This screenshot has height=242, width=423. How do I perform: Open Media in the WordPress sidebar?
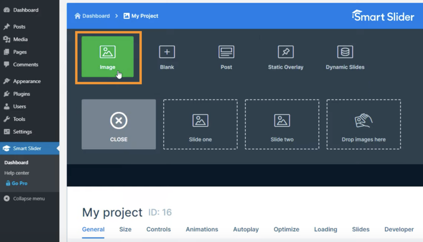pyautogui.click(x=20, y=39)
